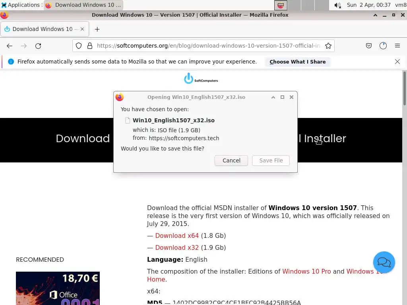Maximize the Opening Win10 ISO dialog
The height and width of the screenshot is (305, 407).
(282, 97)
